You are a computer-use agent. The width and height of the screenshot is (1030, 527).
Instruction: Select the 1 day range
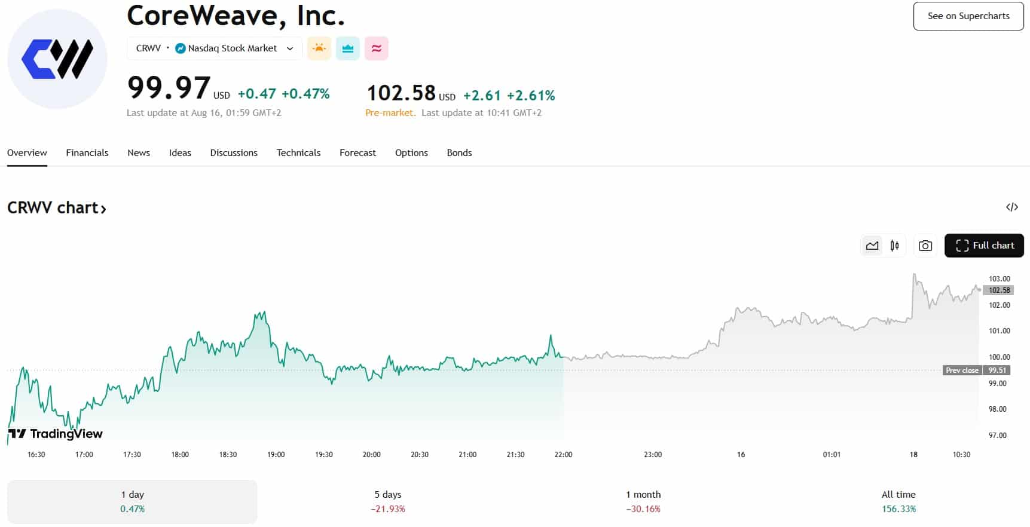click(x=132, y=501)
